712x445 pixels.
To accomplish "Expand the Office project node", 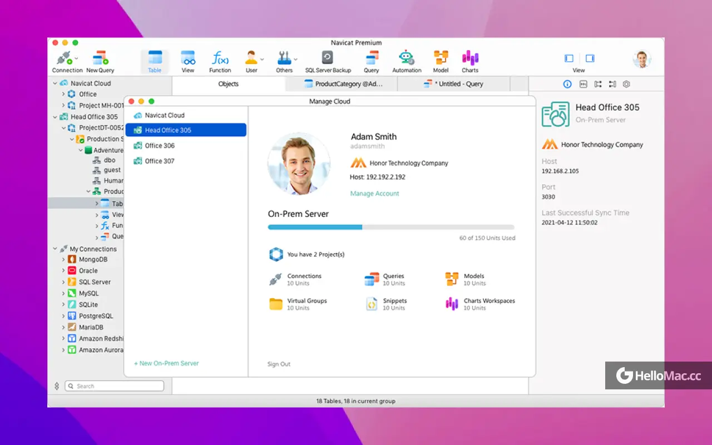I will [x=63, y=95].
